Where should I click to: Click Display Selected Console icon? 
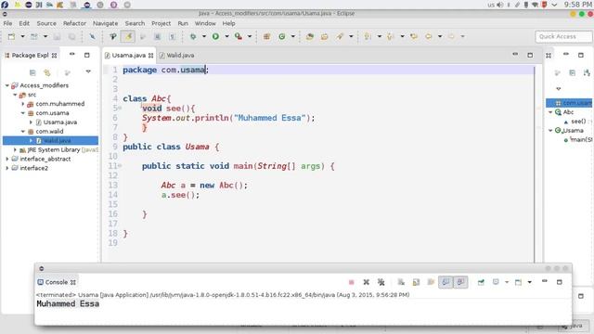(496, 282)
